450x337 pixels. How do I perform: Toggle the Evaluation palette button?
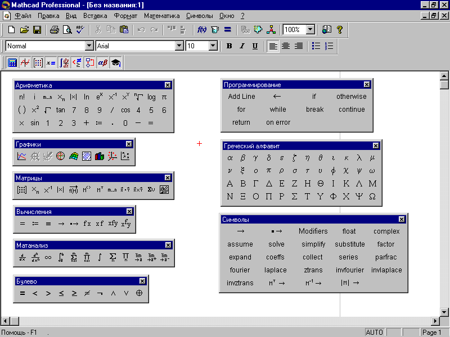(x=51, y=63)
